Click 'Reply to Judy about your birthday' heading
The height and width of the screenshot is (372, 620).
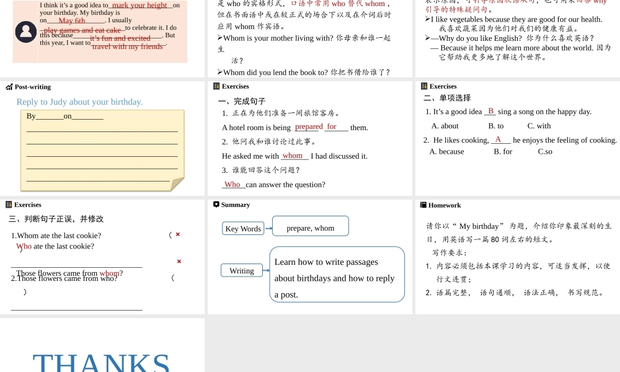[x=79, y=102]
